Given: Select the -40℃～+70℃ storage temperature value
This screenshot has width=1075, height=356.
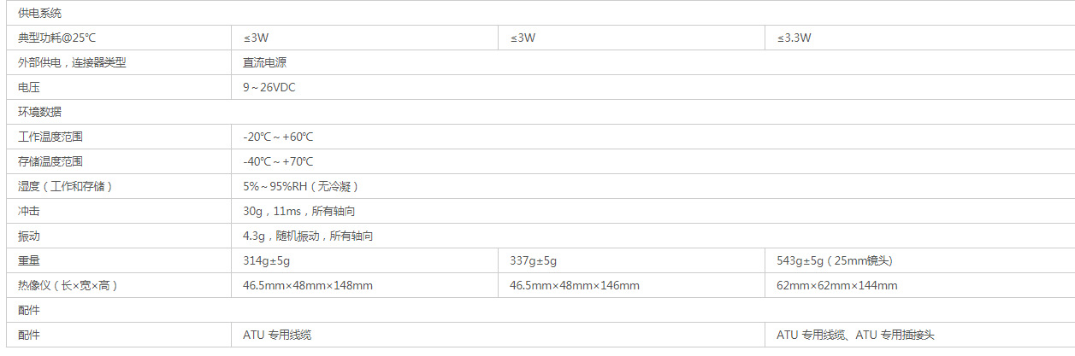Looking at the screenshot, I should pyautogui.click(x=278, y=161).
